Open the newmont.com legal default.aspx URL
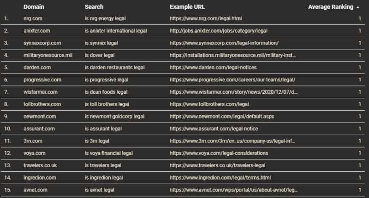 222,116
